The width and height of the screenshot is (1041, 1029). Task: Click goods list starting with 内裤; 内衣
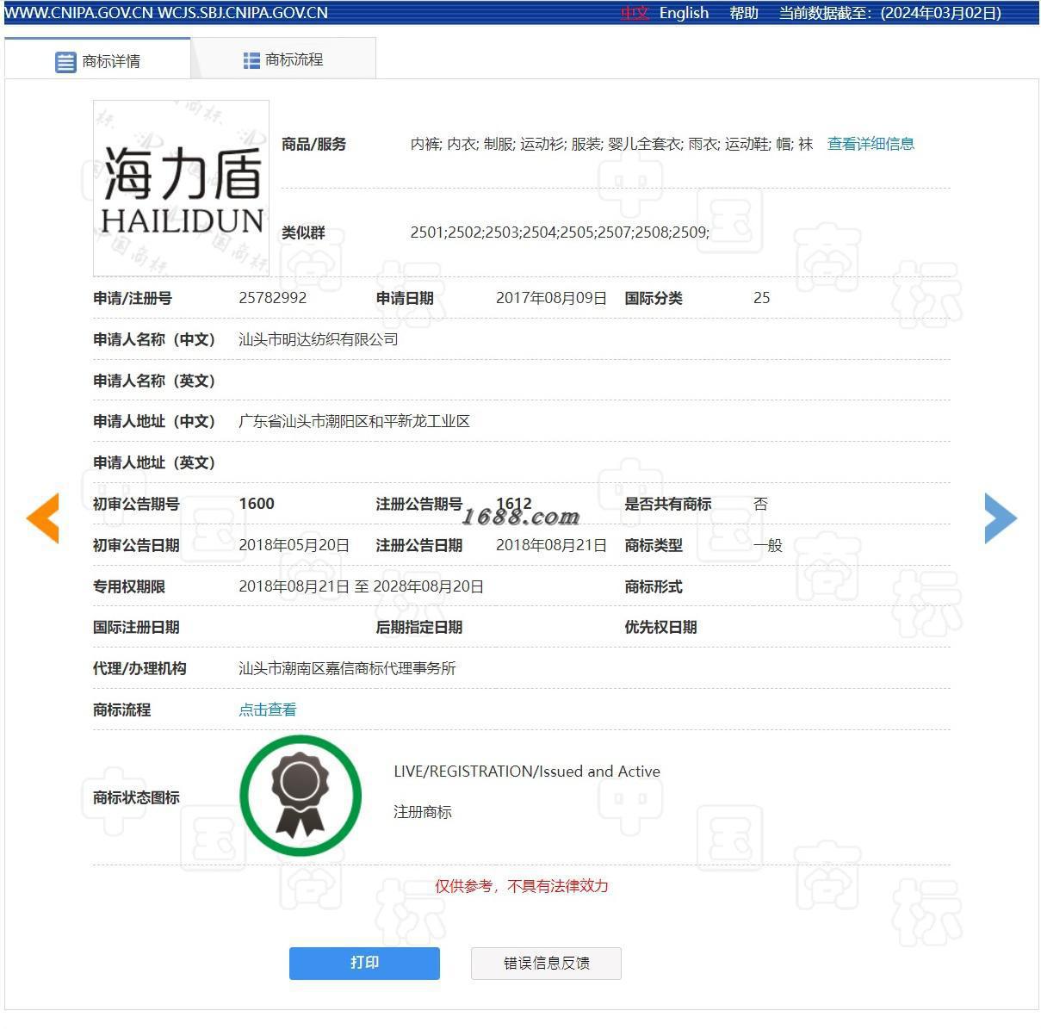611,144
